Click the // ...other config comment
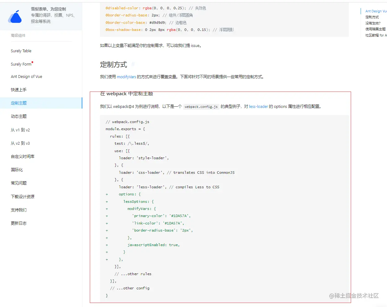This screenshot has width=387, height=307. pos(130,288)
